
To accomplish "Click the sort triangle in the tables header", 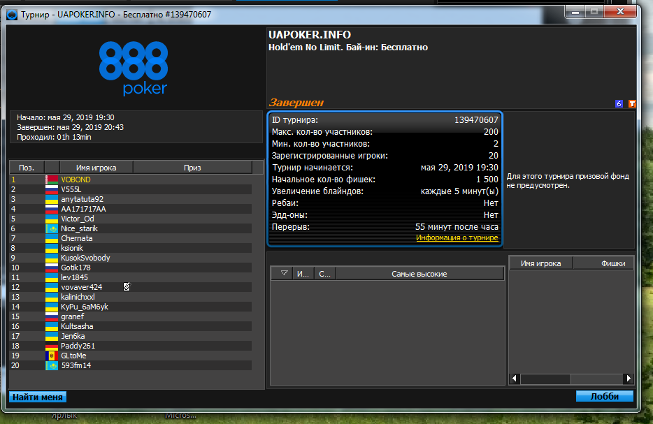I will 284,273.
